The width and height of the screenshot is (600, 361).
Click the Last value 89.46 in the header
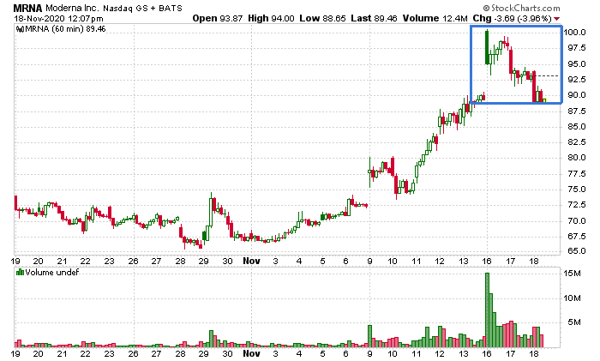[386, 18]
